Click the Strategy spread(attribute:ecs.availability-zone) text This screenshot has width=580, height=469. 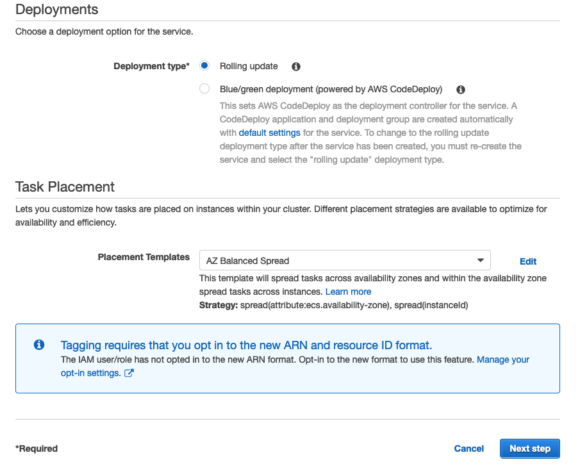(333, 305)
